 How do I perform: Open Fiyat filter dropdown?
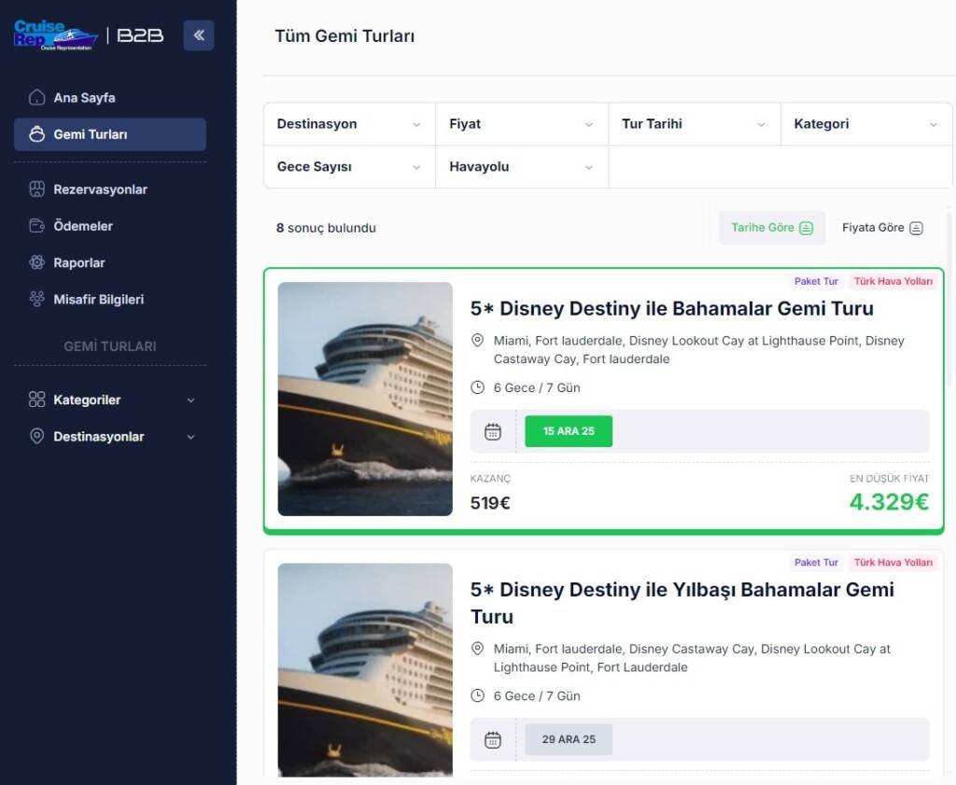point(522,124)
